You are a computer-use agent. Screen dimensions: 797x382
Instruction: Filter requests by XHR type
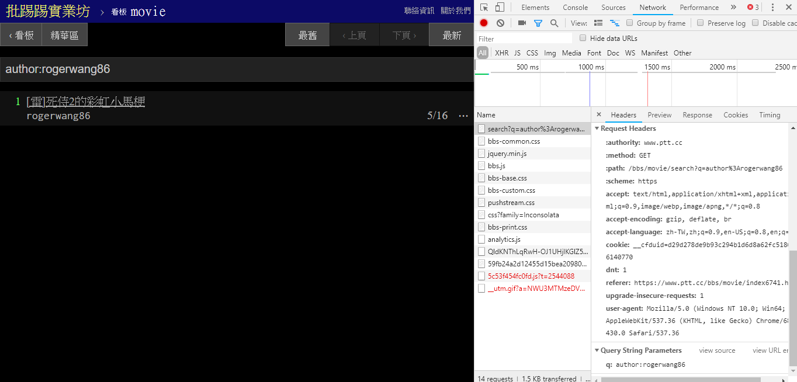[x=501, y=53]
